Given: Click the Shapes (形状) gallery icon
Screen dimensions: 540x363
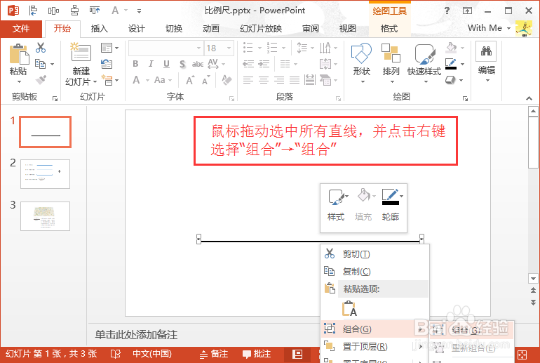Looking at the screenshot, I should tap(361, 53).
